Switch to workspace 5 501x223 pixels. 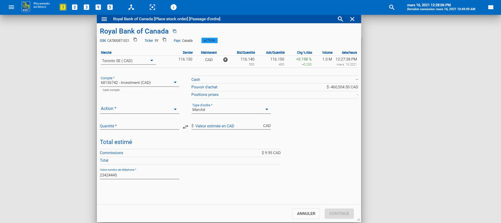(110, 7)
